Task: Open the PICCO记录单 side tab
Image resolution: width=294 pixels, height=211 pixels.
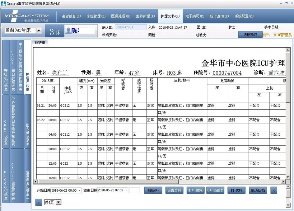Action: pyautogui.click(x=6, y=176)
